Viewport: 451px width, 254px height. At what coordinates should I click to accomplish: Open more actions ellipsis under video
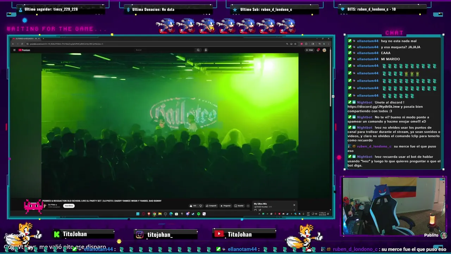[x=248, y=206]
